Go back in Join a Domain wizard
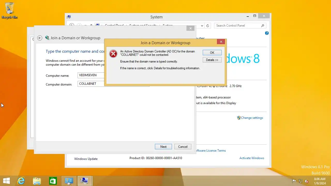Image resolution: width=331 pixels, height=186 pixels. pos(40,38)
